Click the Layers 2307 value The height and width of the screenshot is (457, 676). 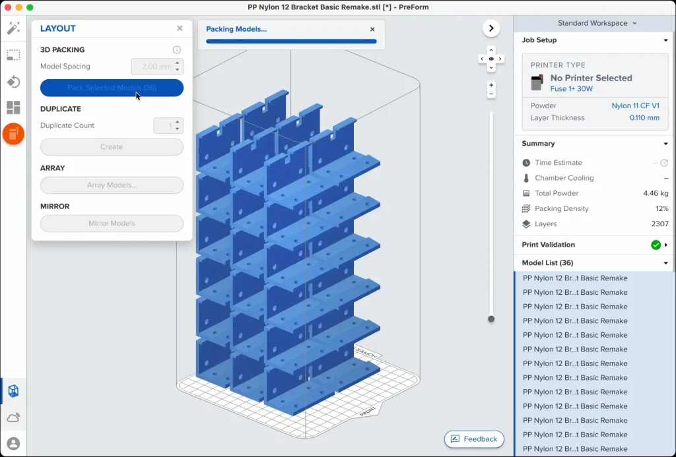click(659, 224)
